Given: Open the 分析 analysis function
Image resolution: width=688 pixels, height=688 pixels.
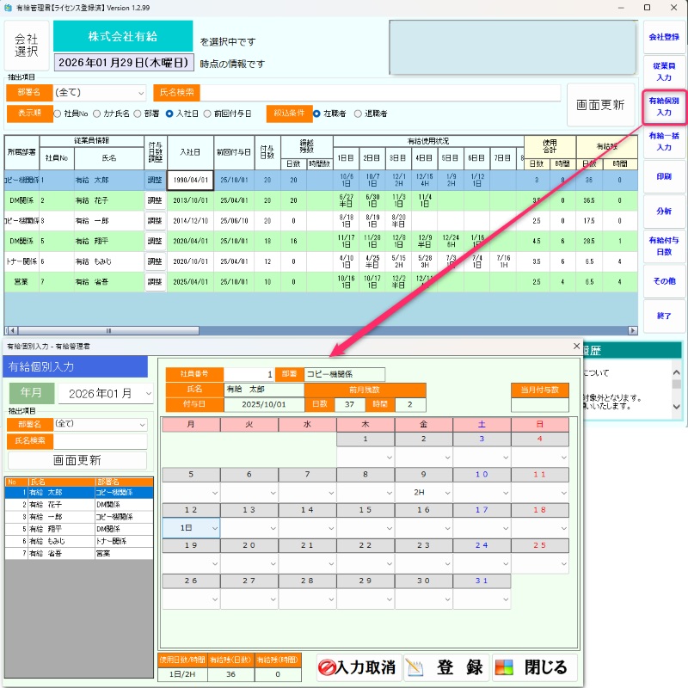Looking at the screenshot, I should tap(663, 211).
